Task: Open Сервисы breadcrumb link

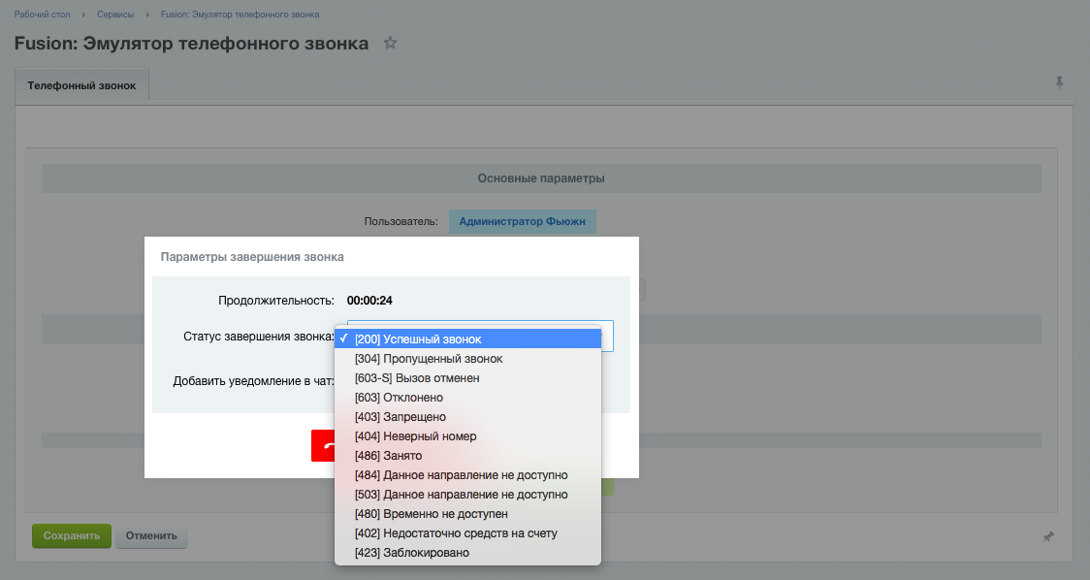Action: pyautogui.click(x=115, y=15)
